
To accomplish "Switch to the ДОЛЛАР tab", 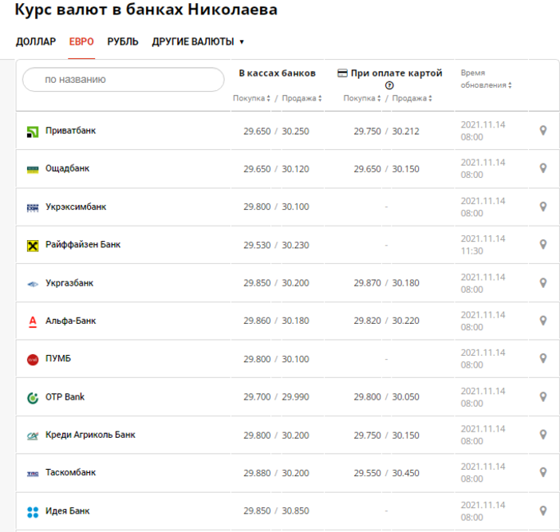I will [x=36, y=41].
